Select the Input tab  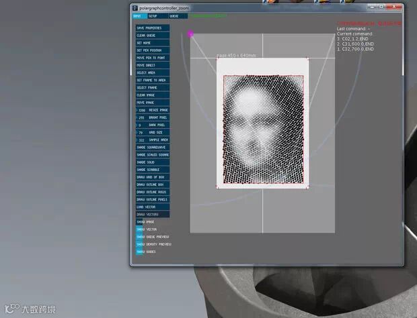point(140,16)
